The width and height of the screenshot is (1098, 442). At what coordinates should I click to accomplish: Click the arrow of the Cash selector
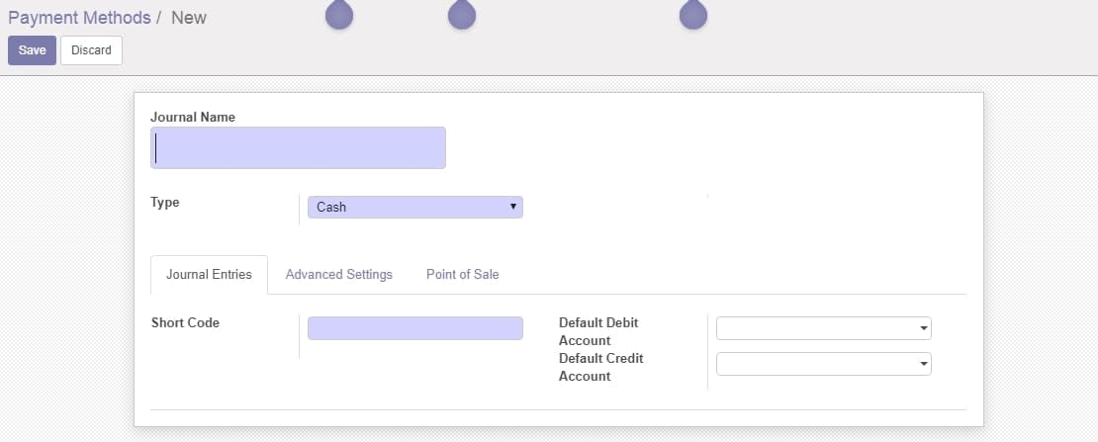point(513,207)
